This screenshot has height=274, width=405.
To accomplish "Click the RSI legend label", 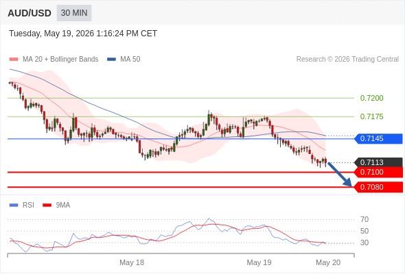I will (x=28, y=206).
